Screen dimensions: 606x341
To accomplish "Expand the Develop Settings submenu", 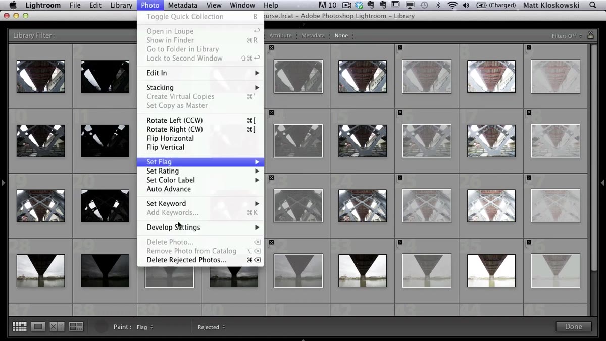I will coord(200,227).
